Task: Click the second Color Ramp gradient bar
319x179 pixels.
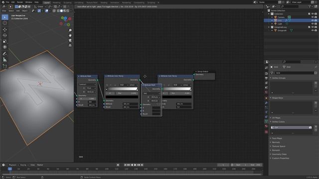Action: tap(177, 89)
